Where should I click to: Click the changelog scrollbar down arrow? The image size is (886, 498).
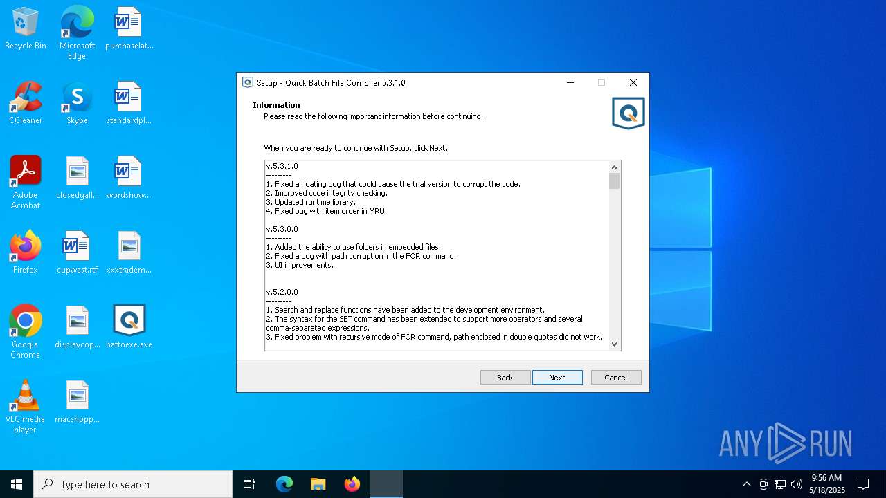pos(614,344)
